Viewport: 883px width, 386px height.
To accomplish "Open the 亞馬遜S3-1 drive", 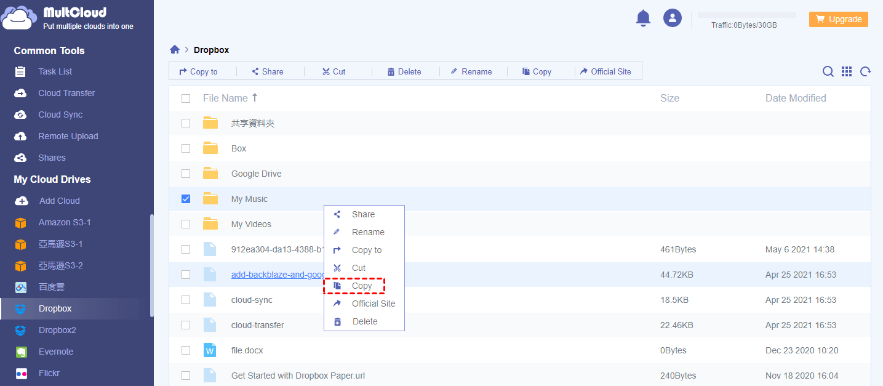I will coord(60,244).
